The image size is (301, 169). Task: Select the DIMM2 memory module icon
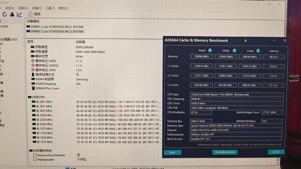click(x=28, y=31)
